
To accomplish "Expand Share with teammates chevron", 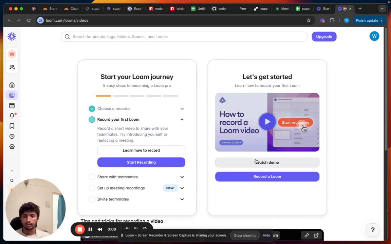I will 182,177.
